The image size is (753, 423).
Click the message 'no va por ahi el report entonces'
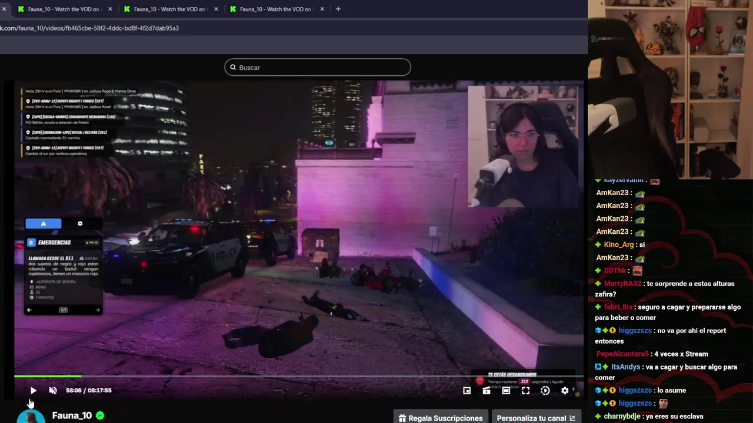661,336
